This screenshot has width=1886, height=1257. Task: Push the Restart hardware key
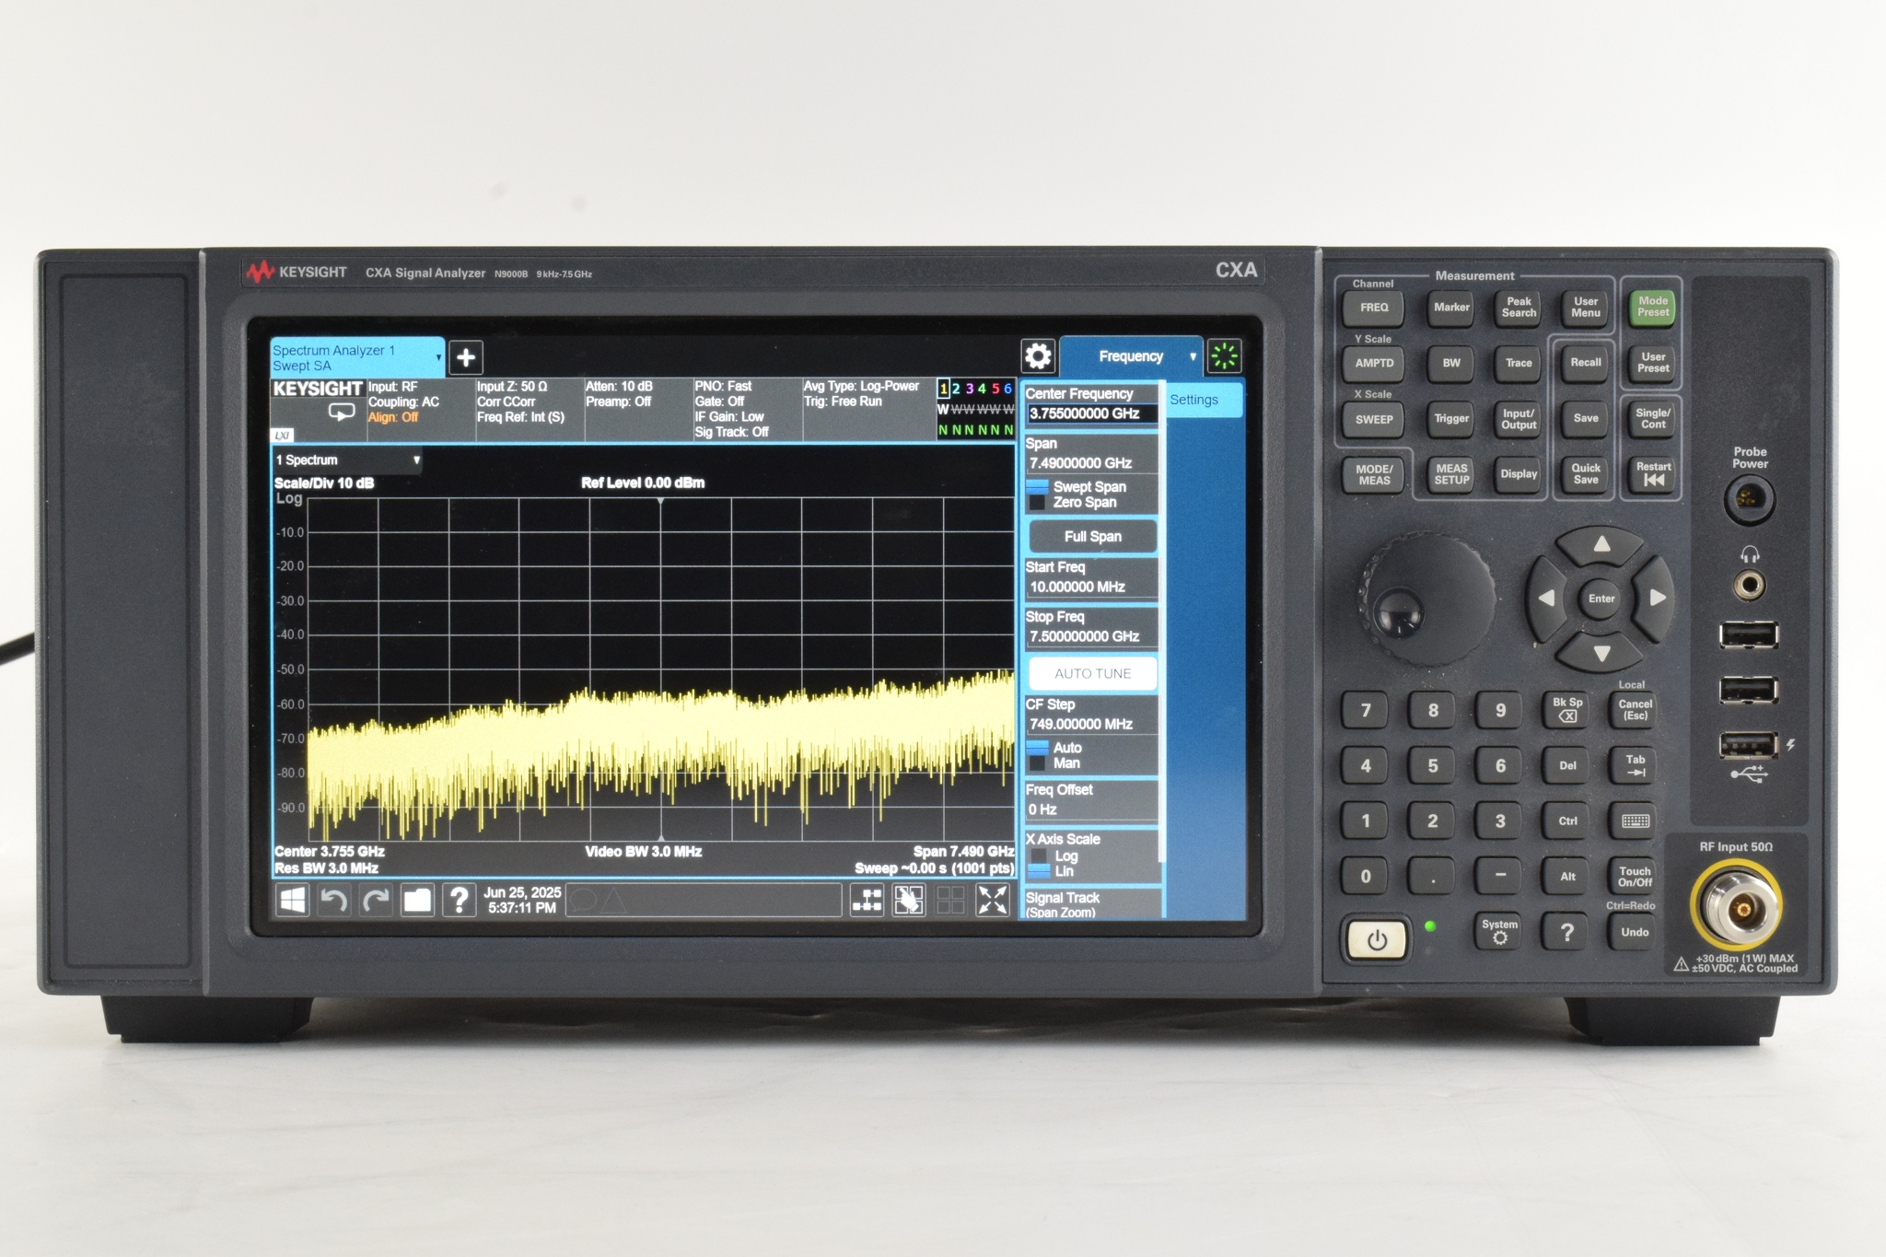pos(1653,473)
